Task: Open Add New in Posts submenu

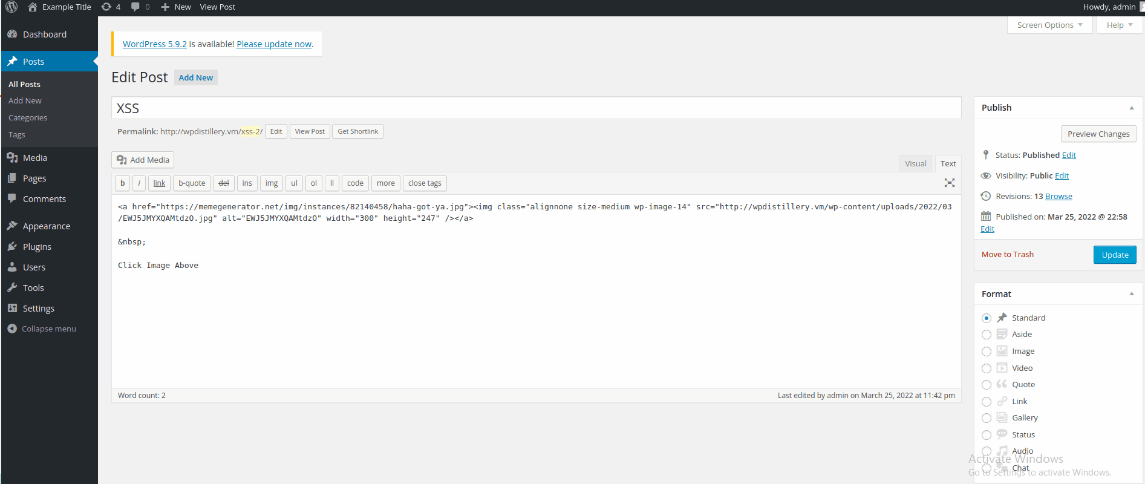Action: (25, 101)
